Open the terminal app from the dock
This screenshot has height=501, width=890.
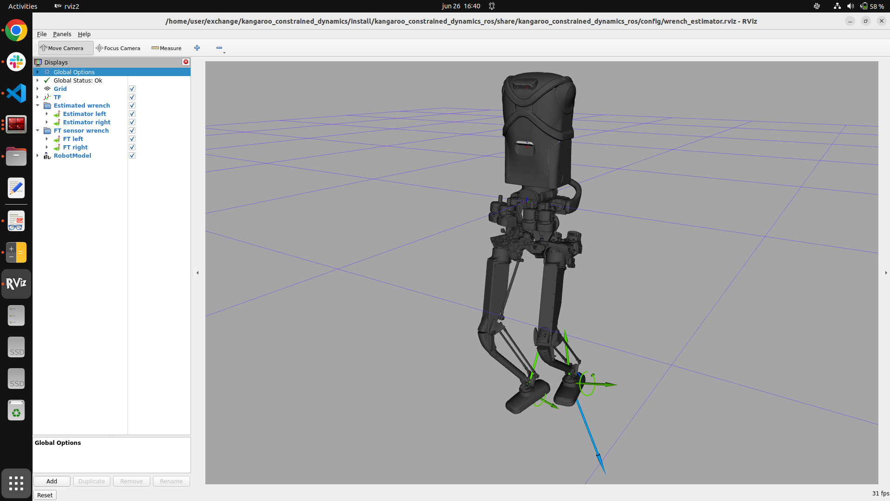[x=16, y=124]
